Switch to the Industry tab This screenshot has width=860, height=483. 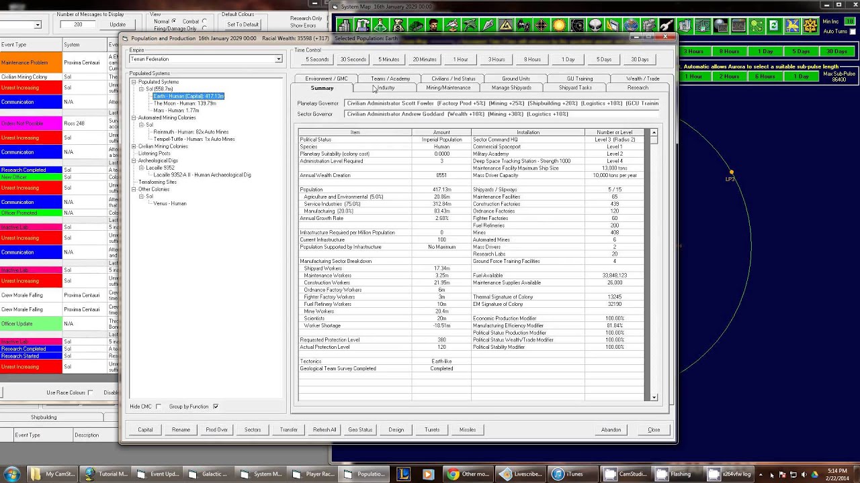385,88
